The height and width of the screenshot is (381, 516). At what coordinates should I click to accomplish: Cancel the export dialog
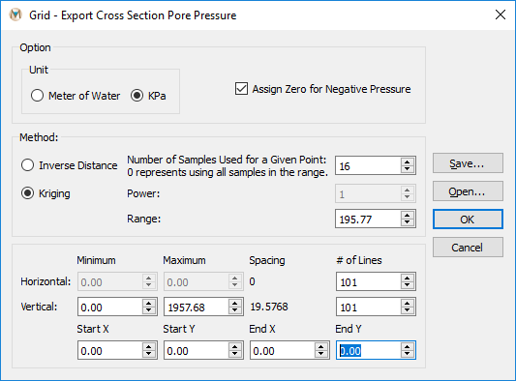pos(468,248)
